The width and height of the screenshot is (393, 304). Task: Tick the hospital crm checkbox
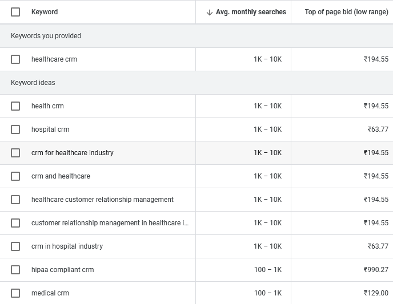tap(15, 129)
